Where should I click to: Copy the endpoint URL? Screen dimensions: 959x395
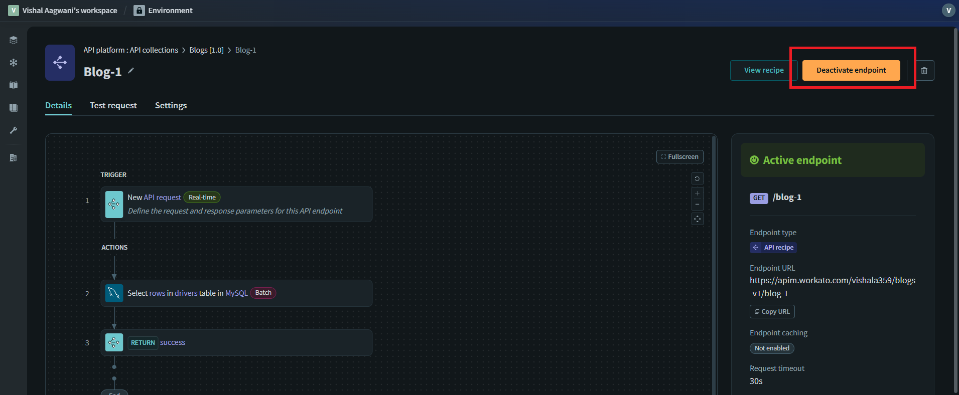click(x=772, y=312)
